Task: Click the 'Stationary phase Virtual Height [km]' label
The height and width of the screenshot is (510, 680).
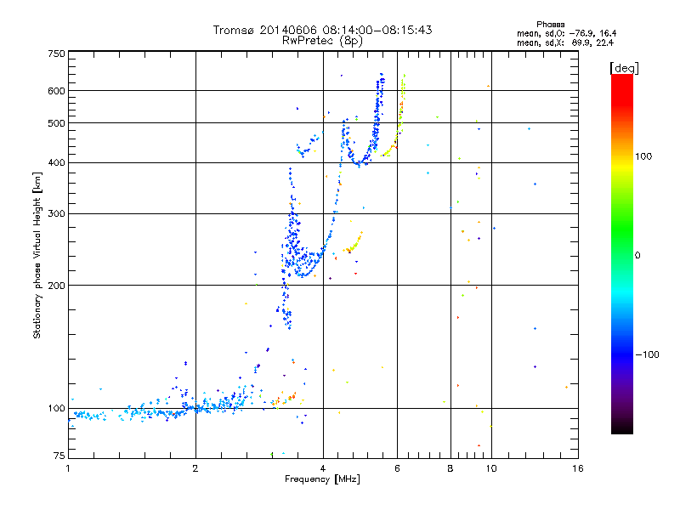Action: pyautogui.click(x=37, y=255)
